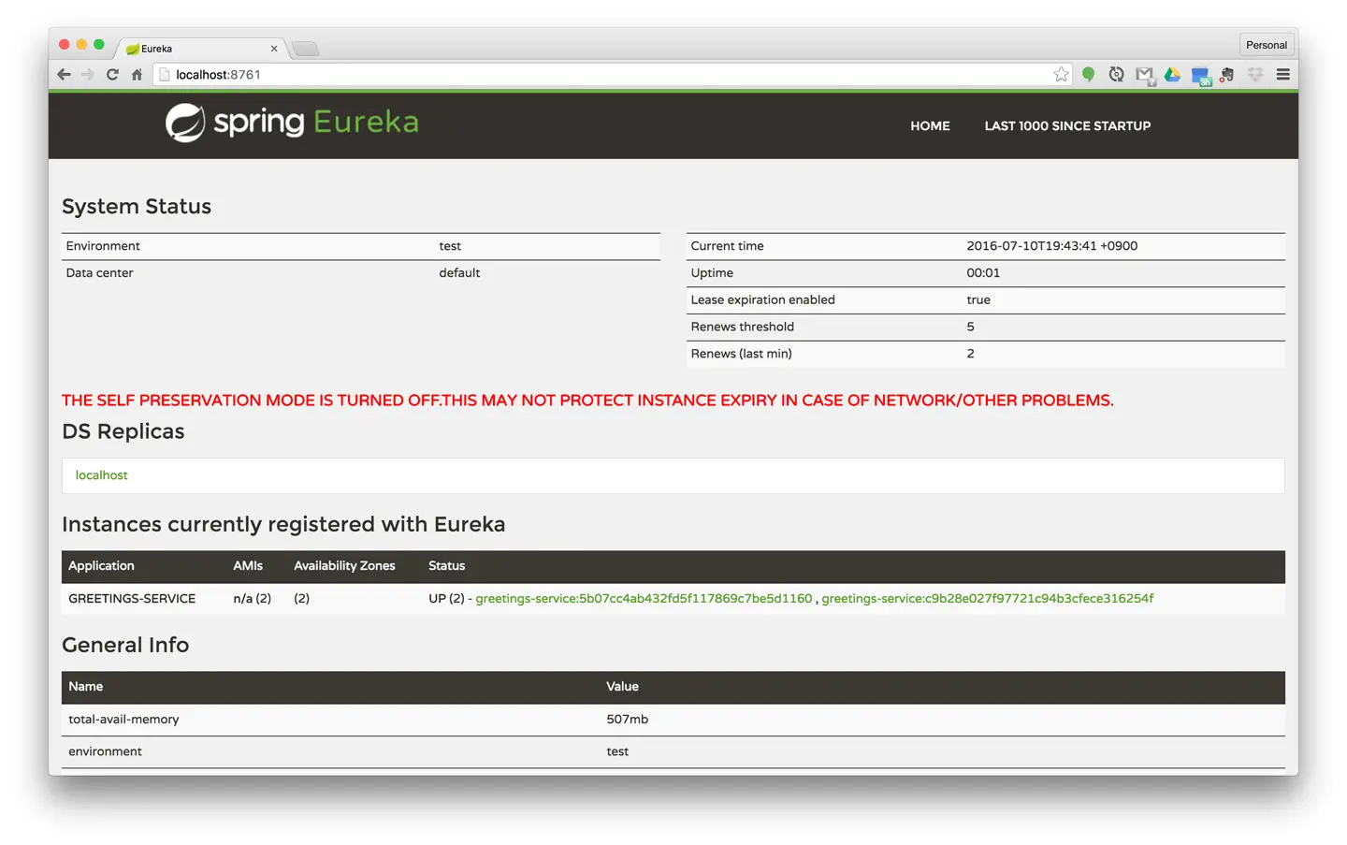Open LAST 1000 SINCE STARTUP page
Image resolution: width=1347 pixels, height=845 pixels.
pyautogui.click(x=1067, y=126)
